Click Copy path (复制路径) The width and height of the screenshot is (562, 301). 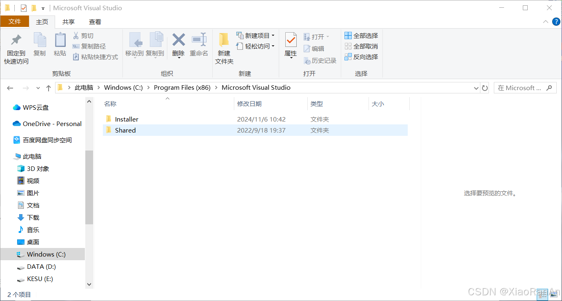tap(89, 46)
